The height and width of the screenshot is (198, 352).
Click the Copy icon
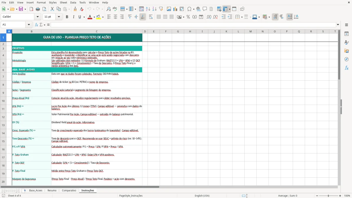click(59, 9)
